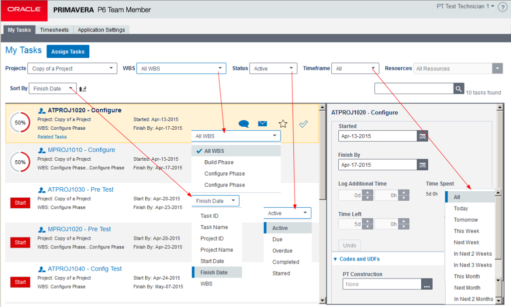Select the Overdue status option
Screen dimensions: 511x307
(282, 251)
